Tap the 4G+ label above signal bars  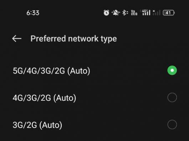tap(144, 11)
